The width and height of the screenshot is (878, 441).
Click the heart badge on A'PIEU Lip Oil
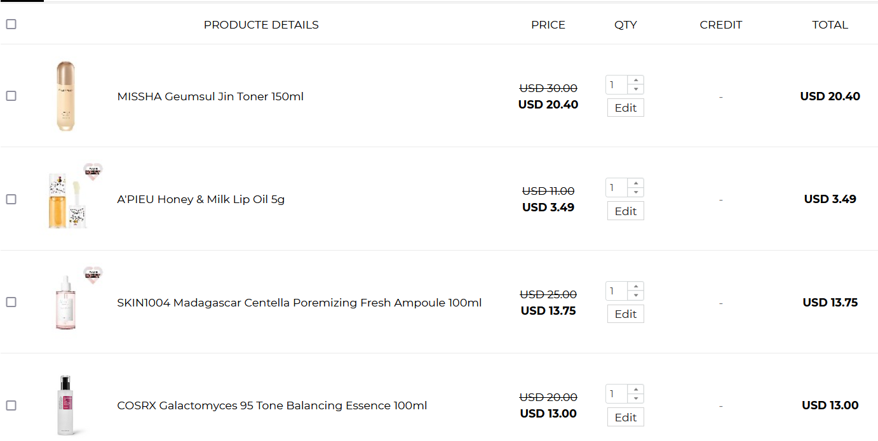click(93, 171)
